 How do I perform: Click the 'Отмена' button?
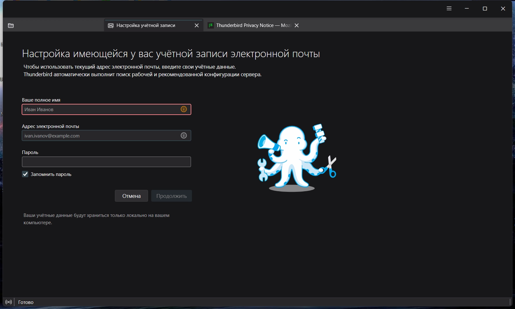(131, 196)
